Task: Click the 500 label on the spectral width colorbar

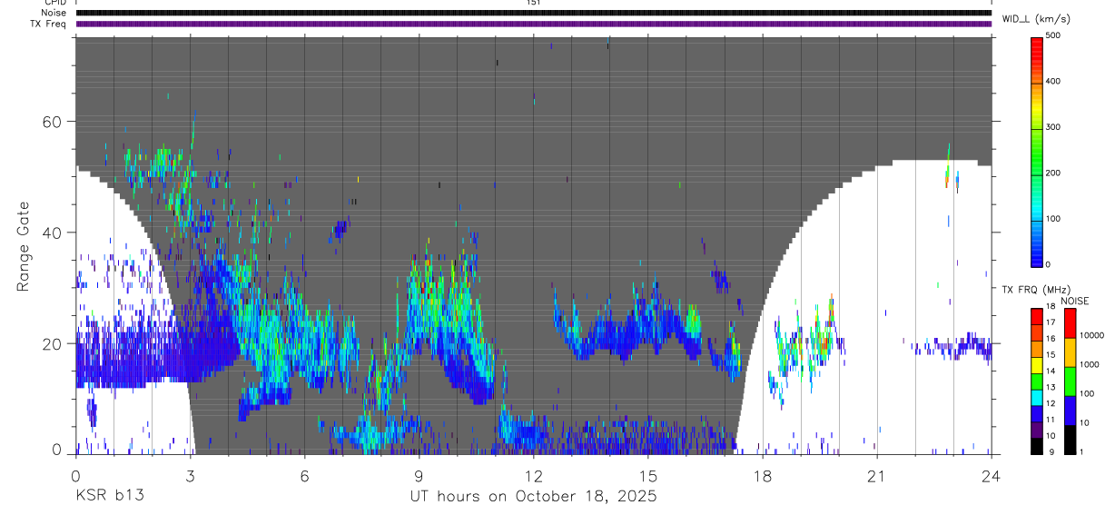Action: (1053, 35)
